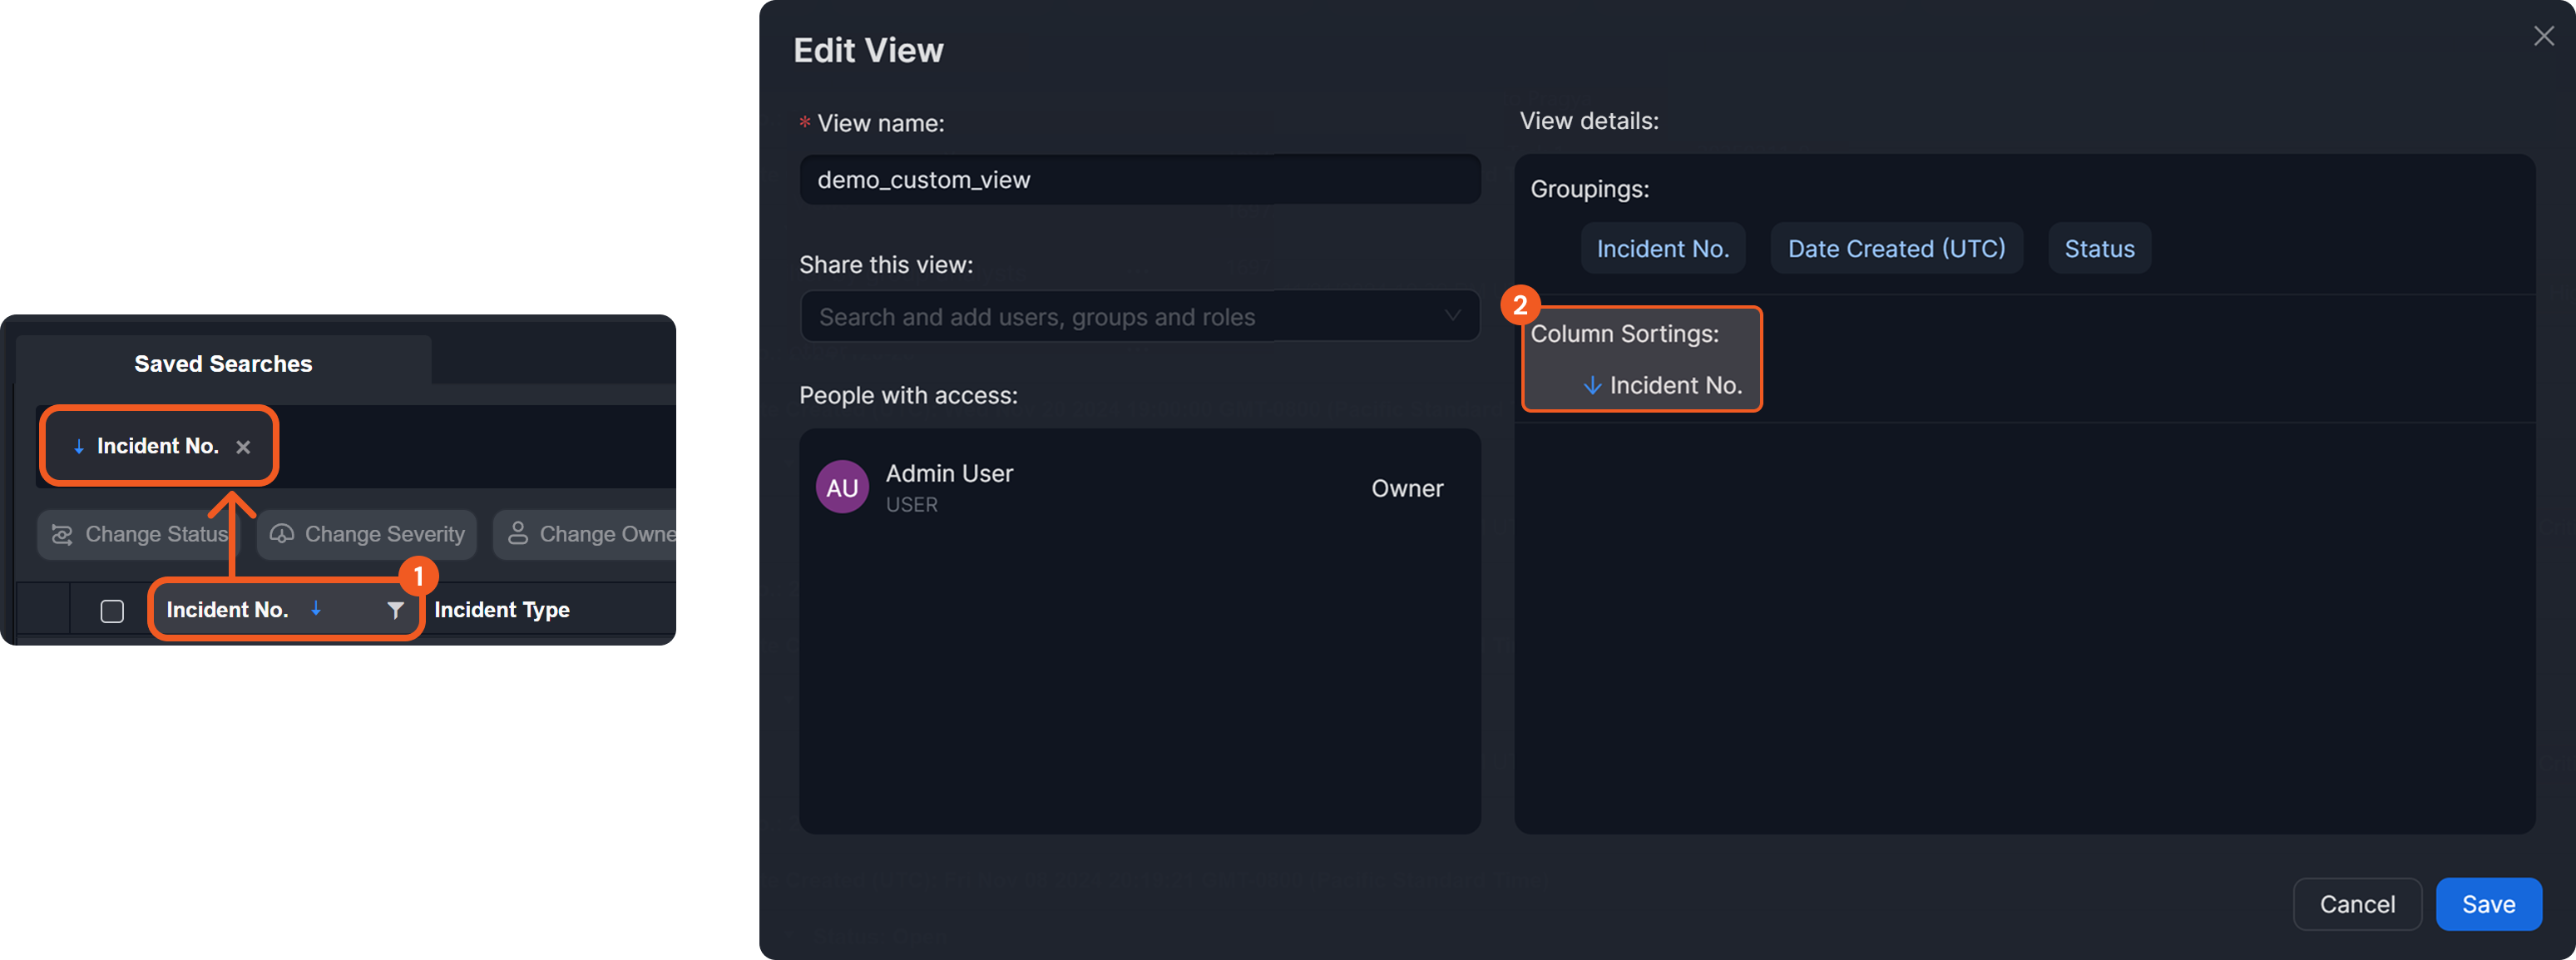Click the filter funnel icon on Incident No. column
Image resolution: width=2576 pixels, height=960 pixels.
(395, 610)
